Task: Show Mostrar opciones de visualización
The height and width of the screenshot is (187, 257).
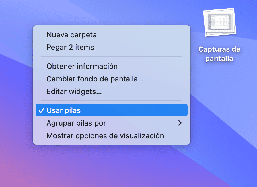Action: (112, 136)
